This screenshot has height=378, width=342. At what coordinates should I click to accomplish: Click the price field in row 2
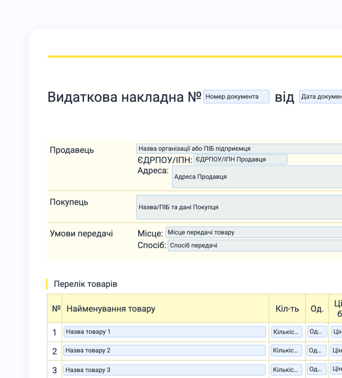coord(336,350)
